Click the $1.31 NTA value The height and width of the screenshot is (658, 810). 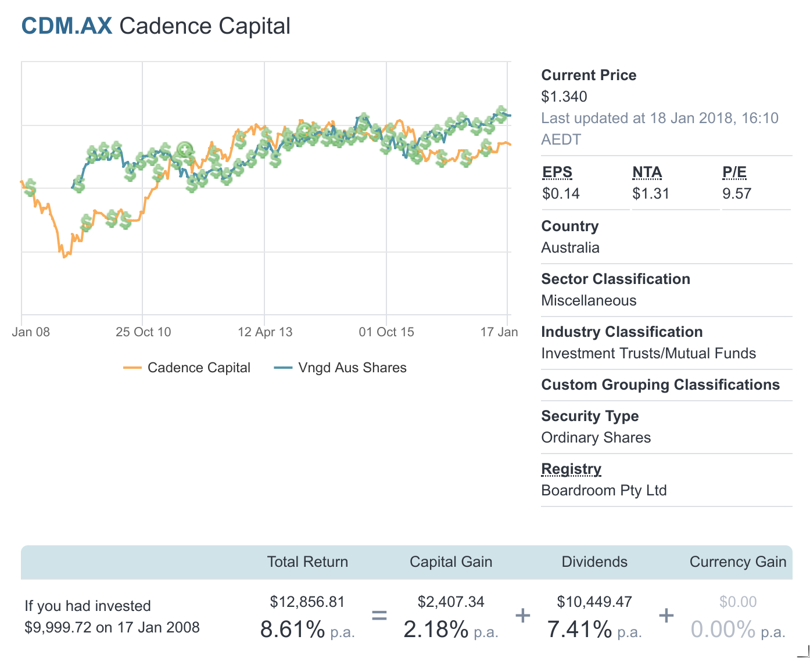651,193
